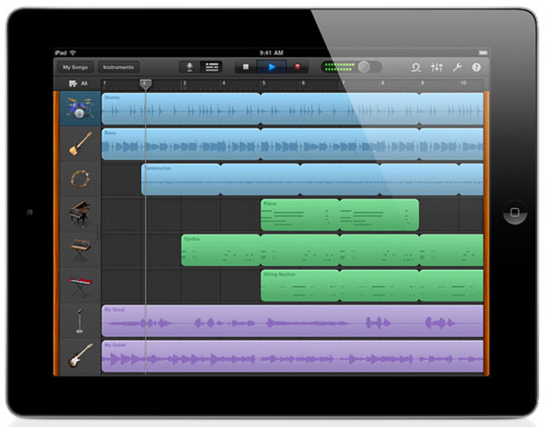Start playback with the blue play button
The image size is (545, 427).
click(272, 66)
